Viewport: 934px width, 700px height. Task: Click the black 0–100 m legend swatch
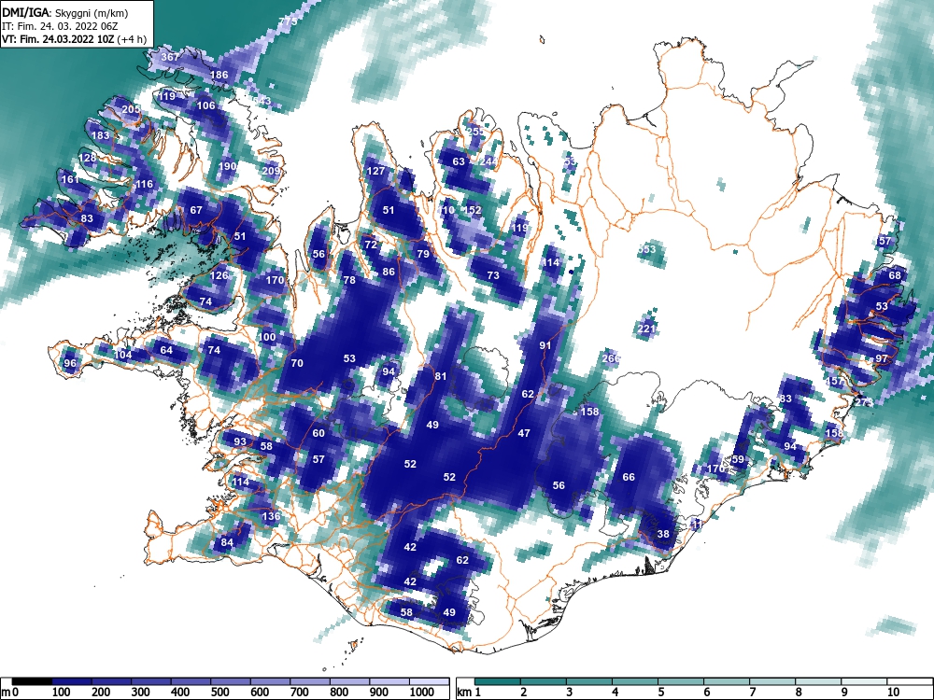[32, 681]
